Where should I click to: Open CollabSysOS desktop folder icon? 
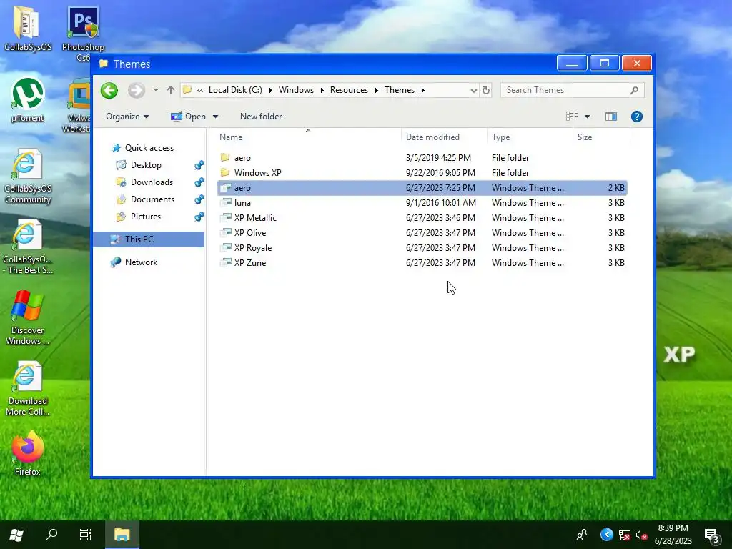tap(28, 28)
